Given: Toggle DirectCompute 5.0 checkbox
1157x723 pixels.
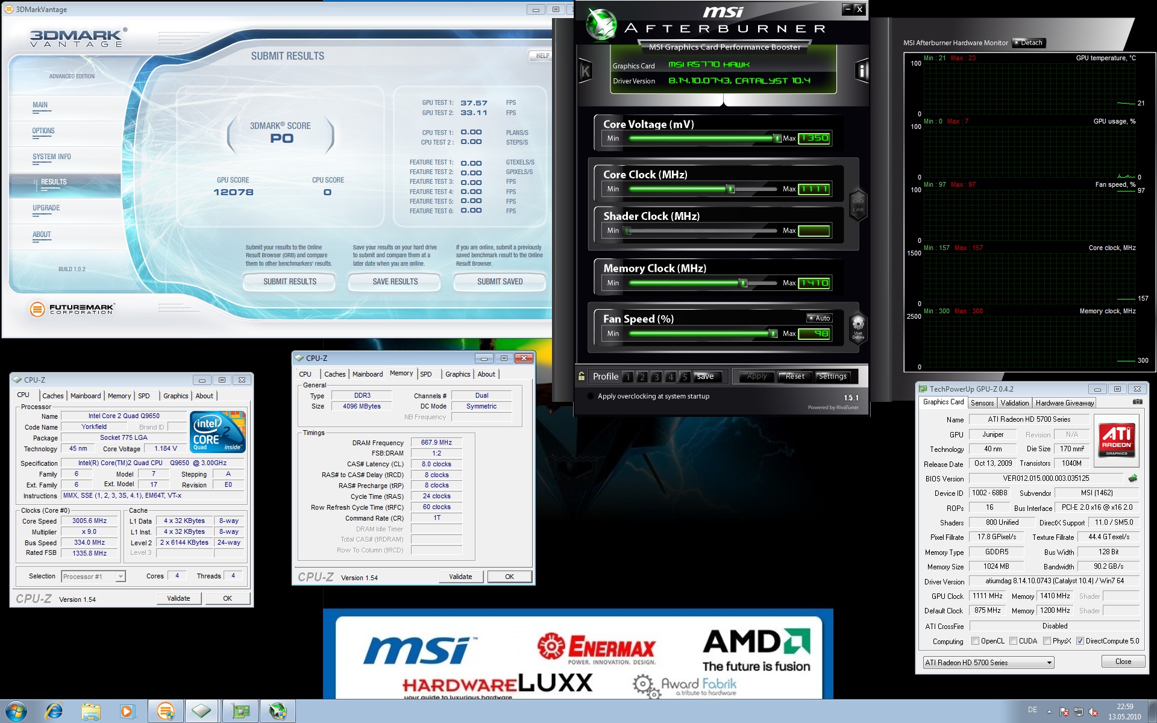Looking at the screenshot, I should pos(1080,641).
